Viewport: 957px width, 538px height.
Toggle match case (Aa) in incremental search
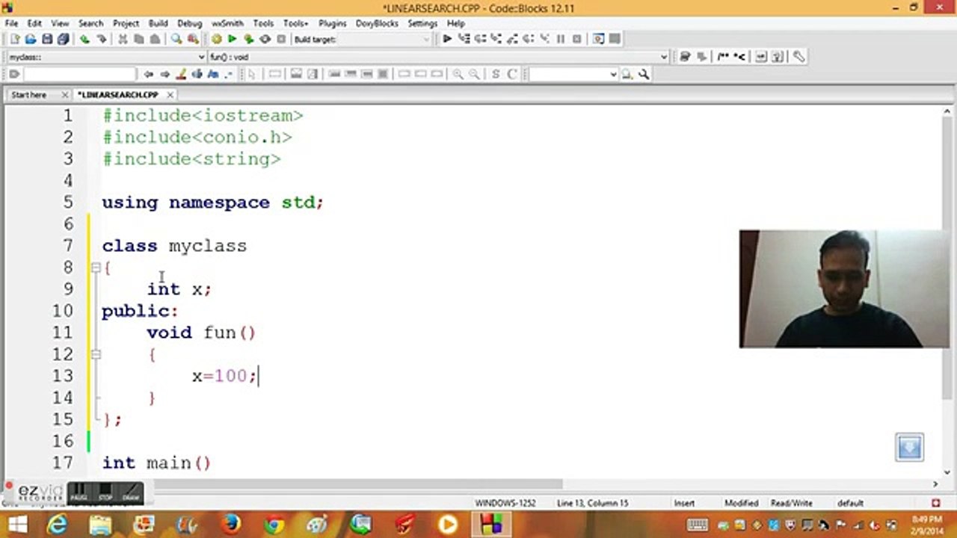pos(213,74)
